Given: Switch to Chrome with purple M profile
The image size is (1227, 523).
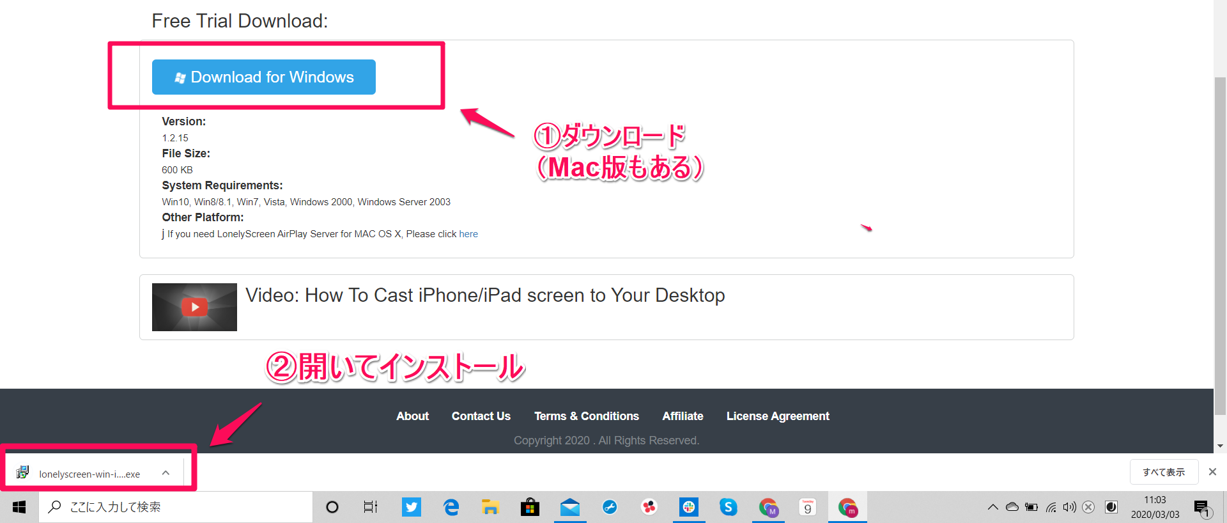Looking at the screenshot, I should (x=768, y=507).
